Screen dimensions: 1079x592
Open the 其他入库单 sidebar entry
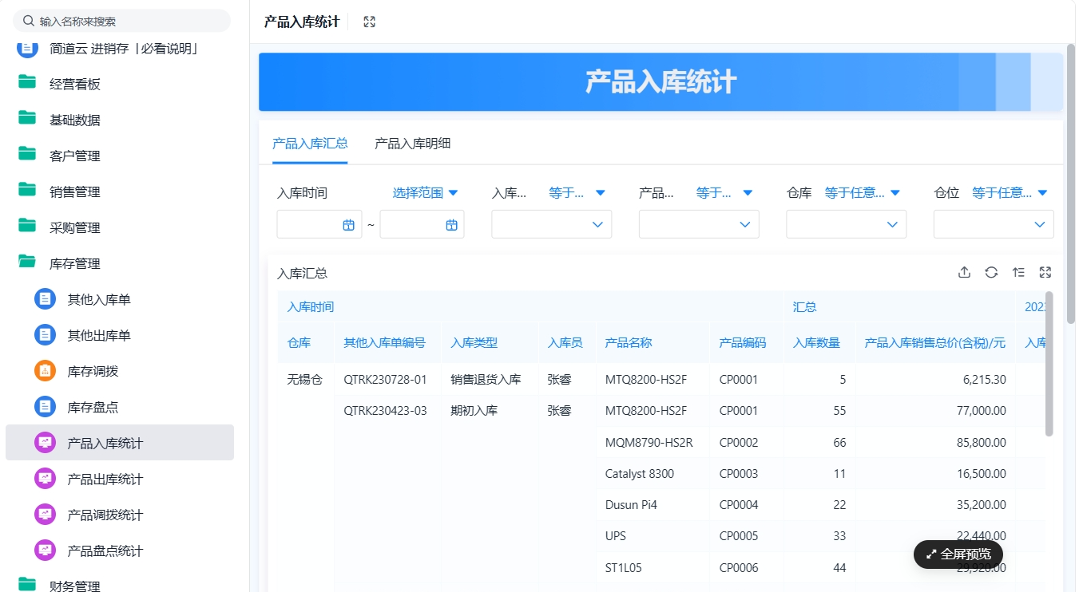point(120,299)
